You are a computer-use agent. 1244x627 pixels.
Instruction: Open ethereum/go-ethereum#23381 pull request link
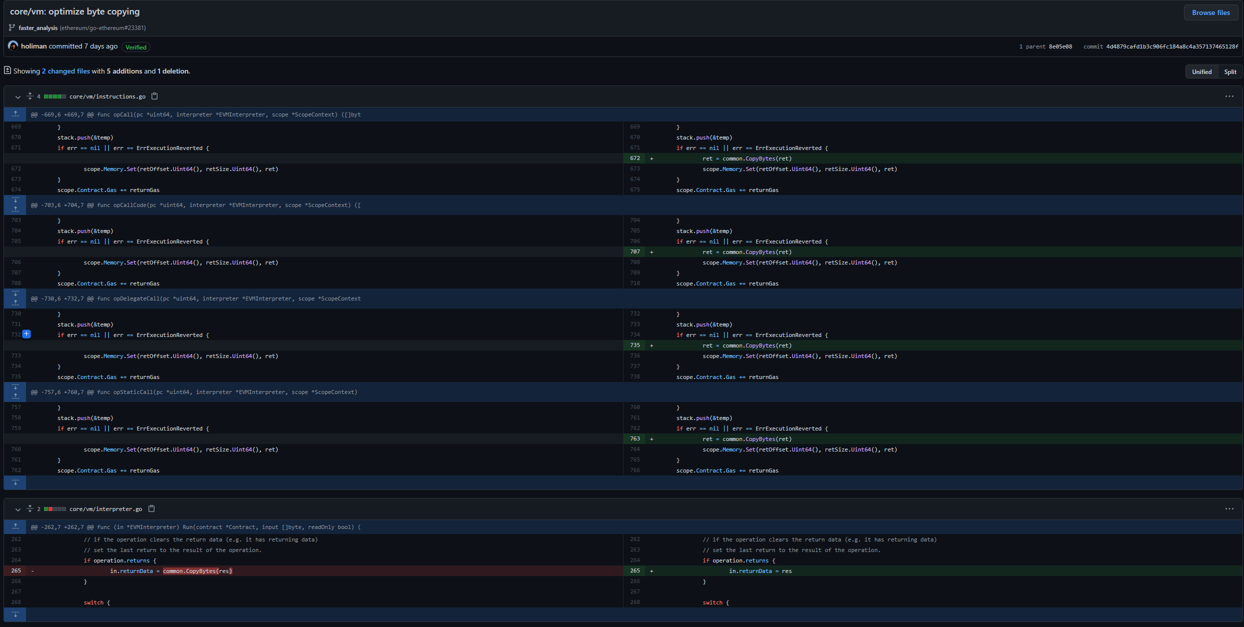(103, 28)
